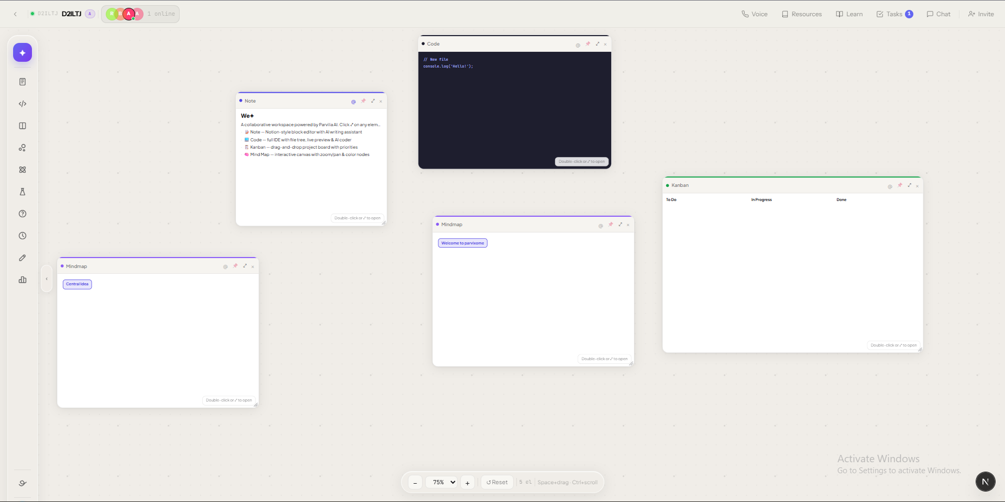This screenshot has height=502, width=1005.
Task: Open the bar chart icon in sidebar
Action: [23, 280]
